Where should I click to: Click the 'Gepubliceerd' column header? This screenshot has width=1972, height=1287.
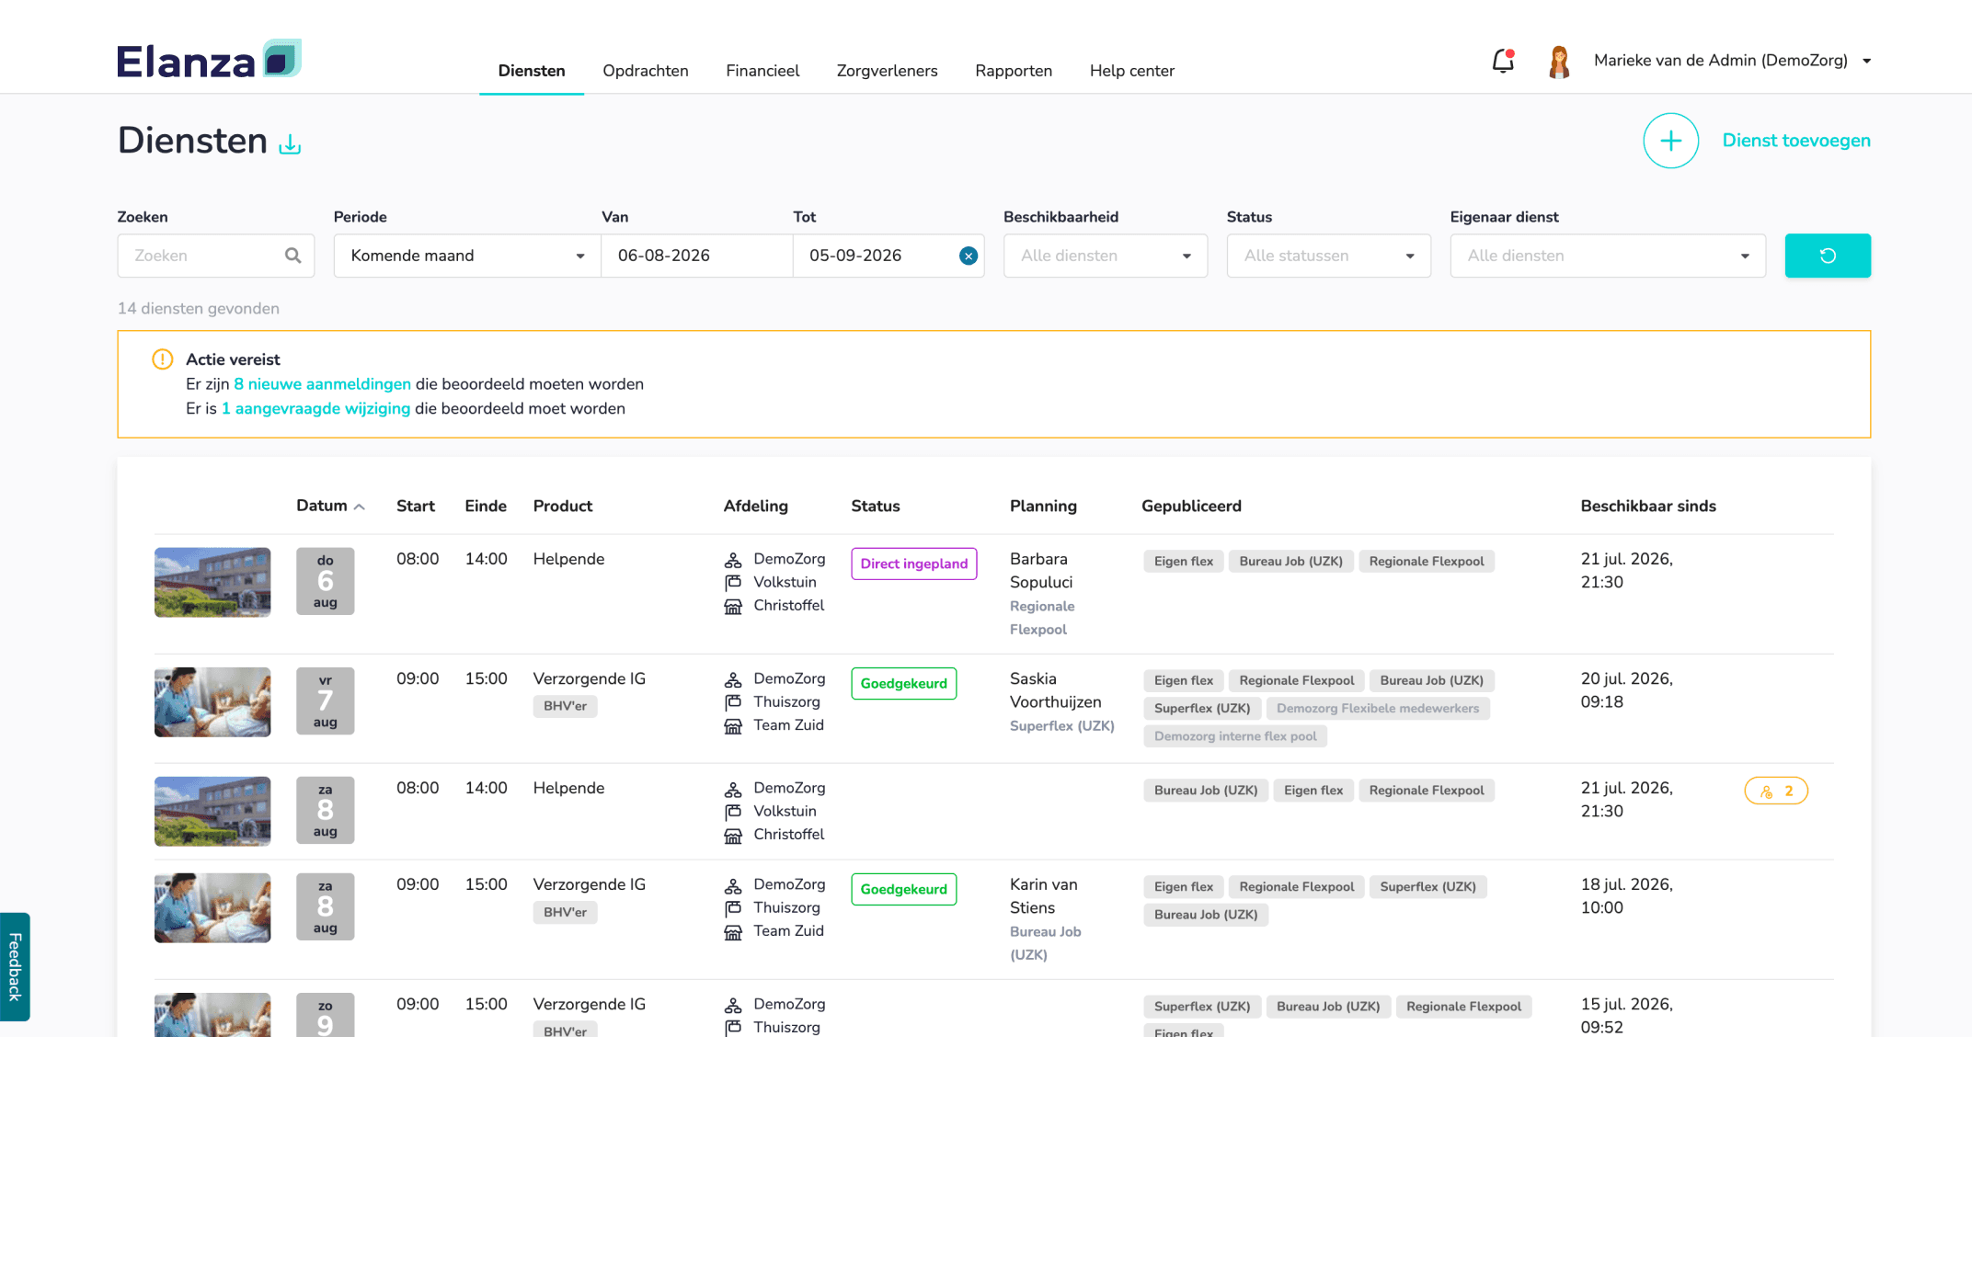pos(1191,507)
